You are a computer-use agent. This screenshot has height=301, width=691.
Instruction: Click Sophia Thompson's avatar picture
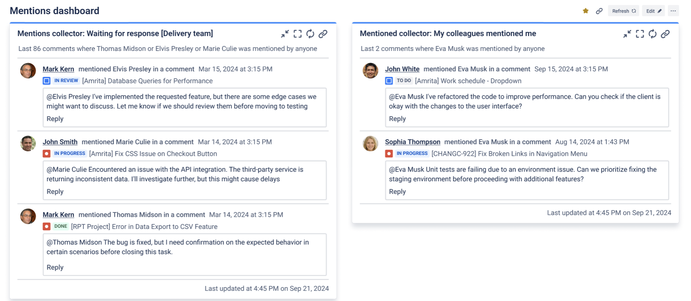coord(370,144)
